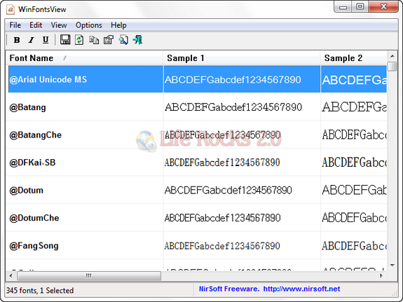Toggle Italic font style in toolbar
The height and width of the screenshot is (302, 403).
click(32, 40)
